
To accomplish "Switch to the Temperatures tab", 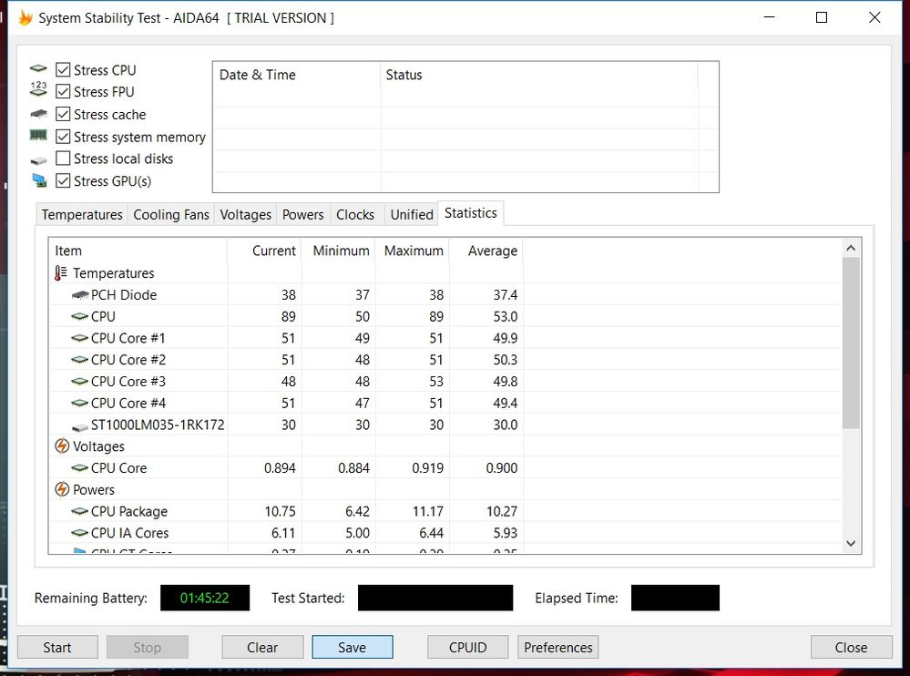I will point(82,215).
